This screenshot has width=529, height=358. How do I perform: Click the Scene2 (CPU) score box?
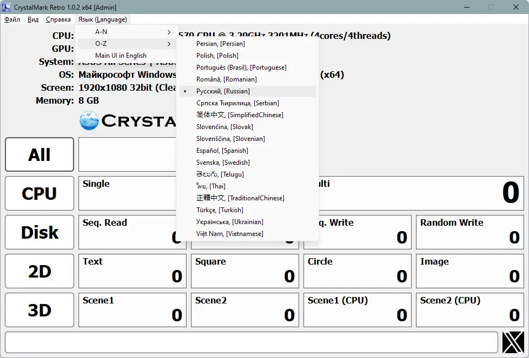[470, 310]
